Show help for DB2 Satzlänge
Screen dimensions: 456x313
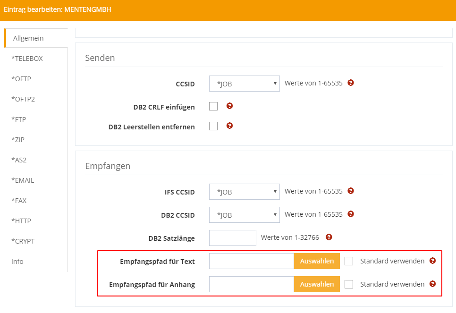[x=329, y=237]
